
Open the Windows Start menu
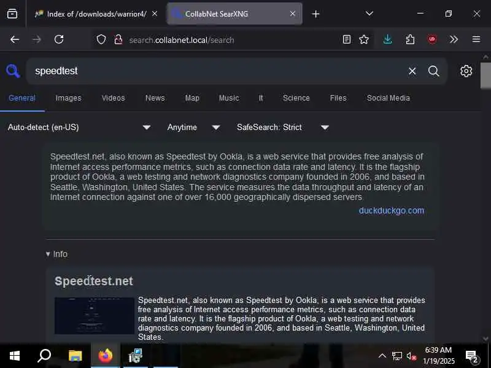point(15,356)
